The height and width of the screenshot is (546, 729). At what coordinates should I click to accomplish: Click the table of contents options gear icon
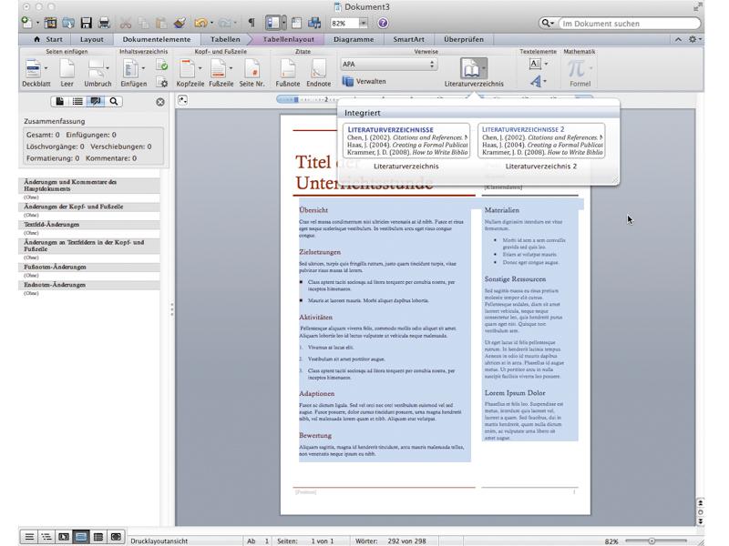162,83
